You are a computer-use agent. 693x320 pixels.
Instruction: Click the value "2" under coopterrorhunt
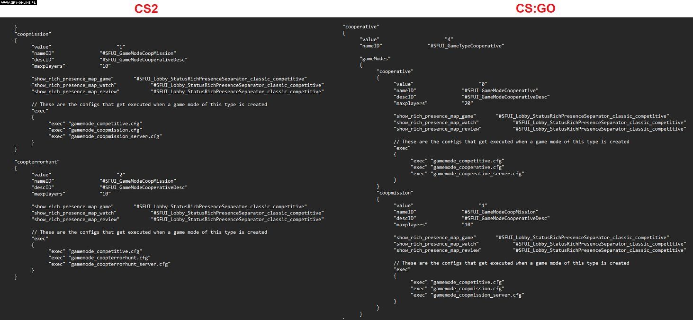121,174
